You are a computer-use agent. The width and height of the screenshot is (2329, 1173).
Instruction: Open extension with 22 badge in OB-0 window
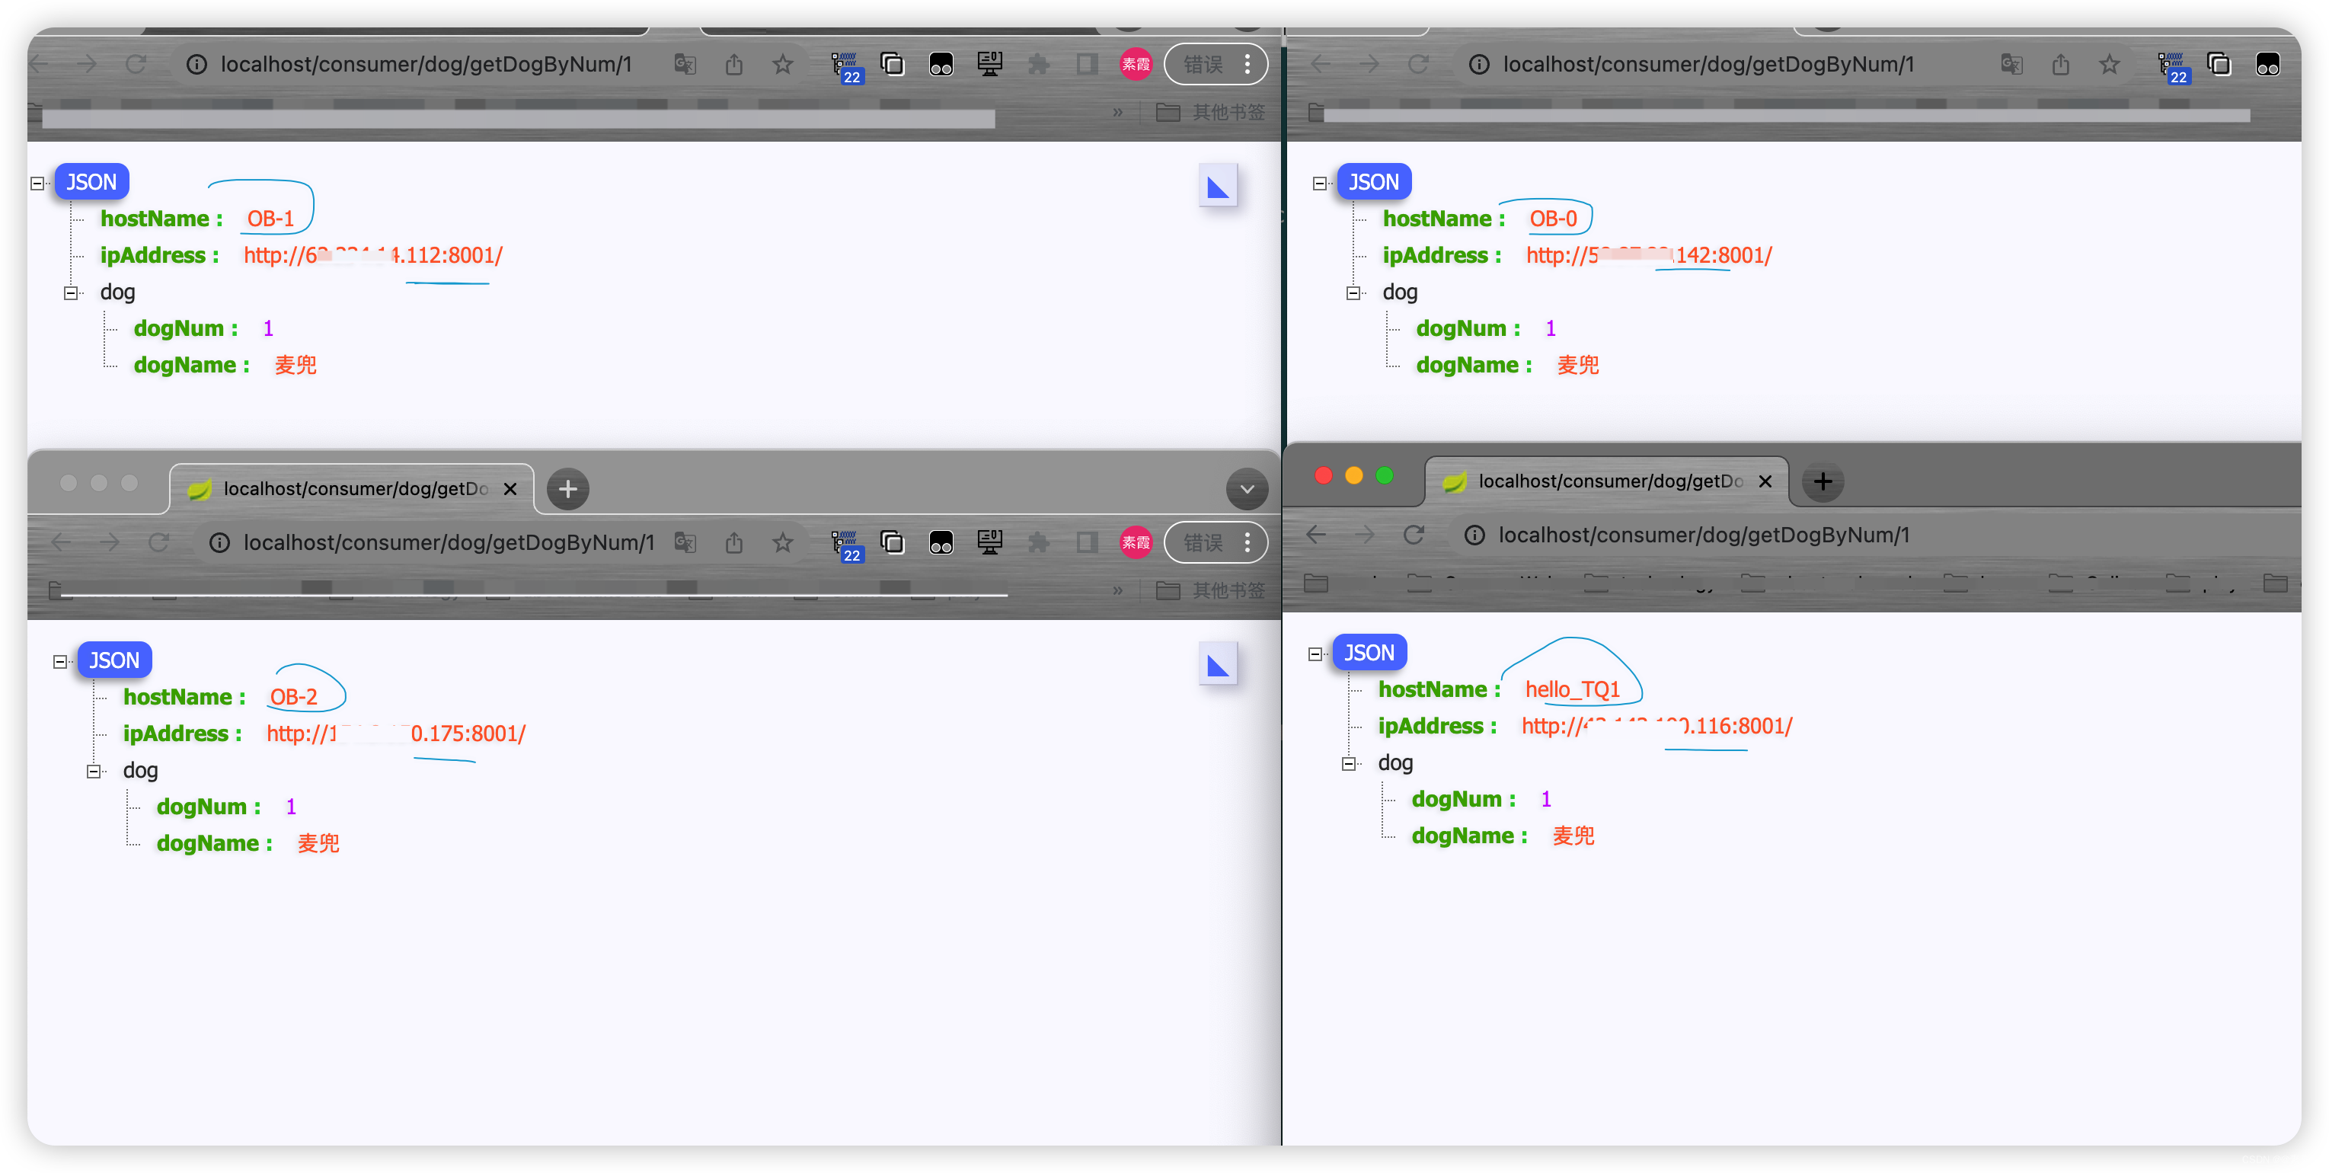2173,67
